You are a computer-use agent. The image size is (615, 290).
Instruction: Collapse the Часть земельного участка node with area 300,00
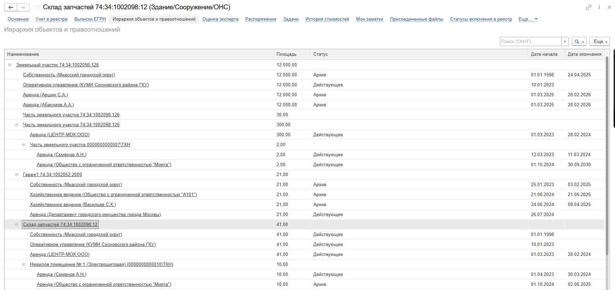pyautogui.click(x=17, y=125)
